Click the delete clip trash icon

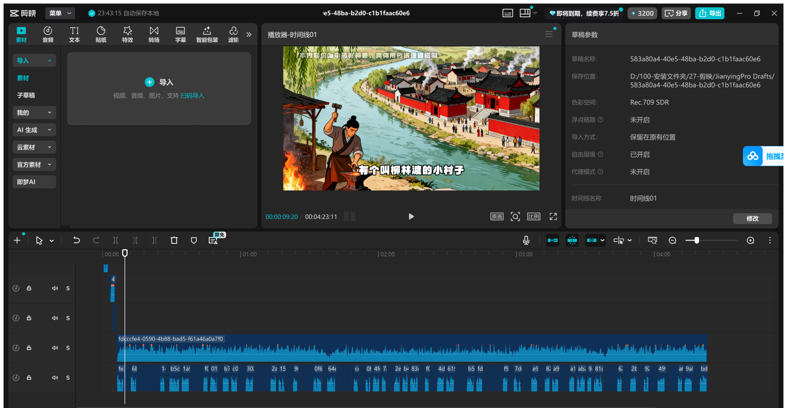click(174, 240)
